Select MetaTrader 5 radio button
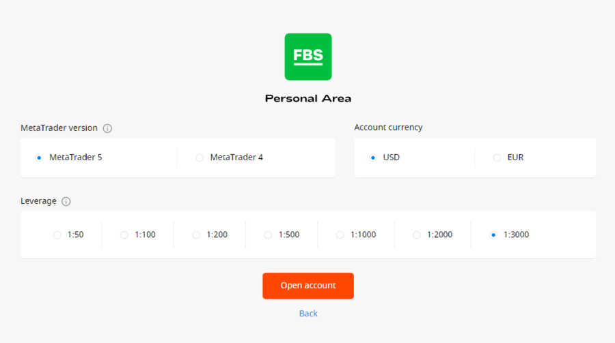Image resolution: width=615 pixels, height=343 pixels. pyautogui.click(x=39, y=158)
